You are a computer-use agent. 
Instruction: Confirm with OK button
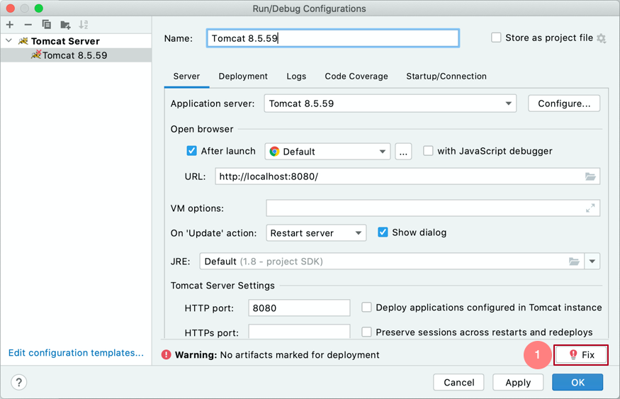pyautogui.click(x=577, y=383)
